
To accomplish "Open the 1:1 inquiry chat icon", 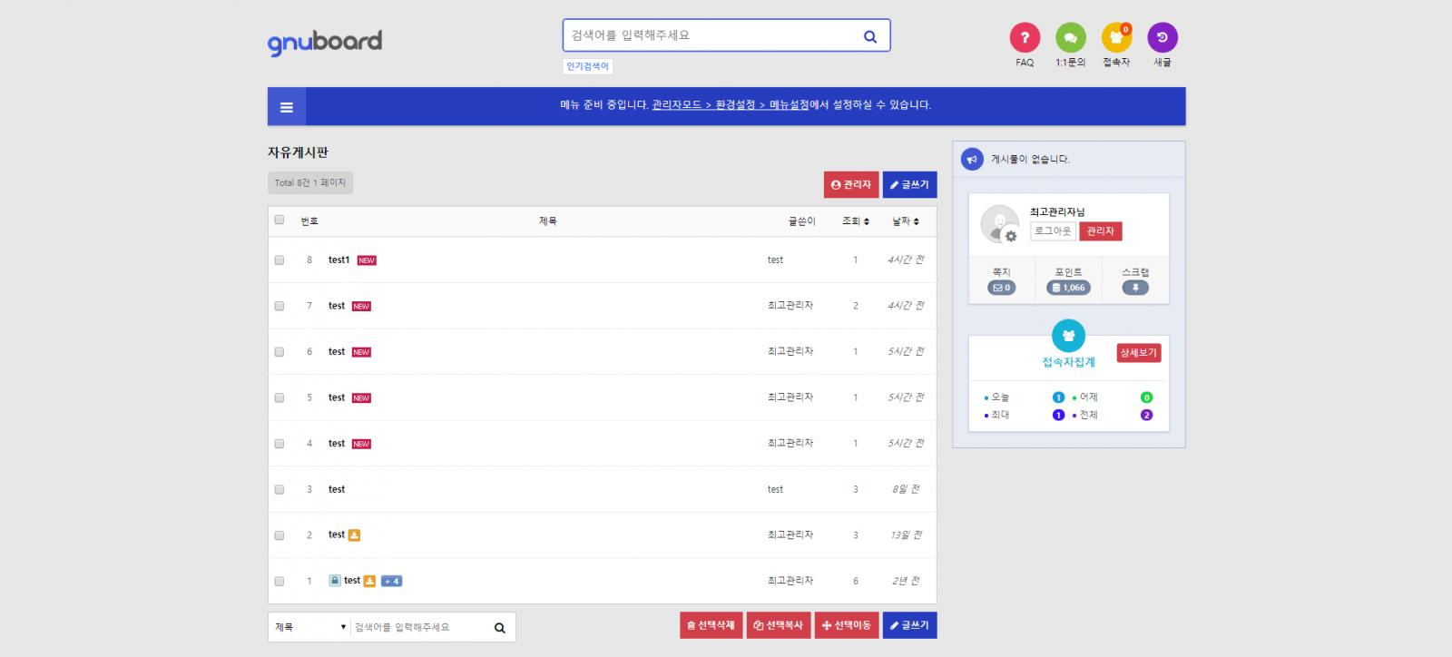I will point(1070,37).
